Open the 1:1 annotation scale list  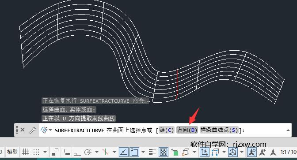288,152
